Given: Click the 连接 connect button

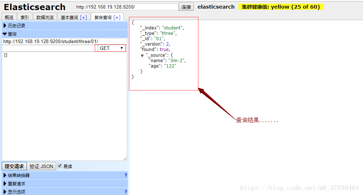Looking at the screenshot, I should click(x=186, y=7).
